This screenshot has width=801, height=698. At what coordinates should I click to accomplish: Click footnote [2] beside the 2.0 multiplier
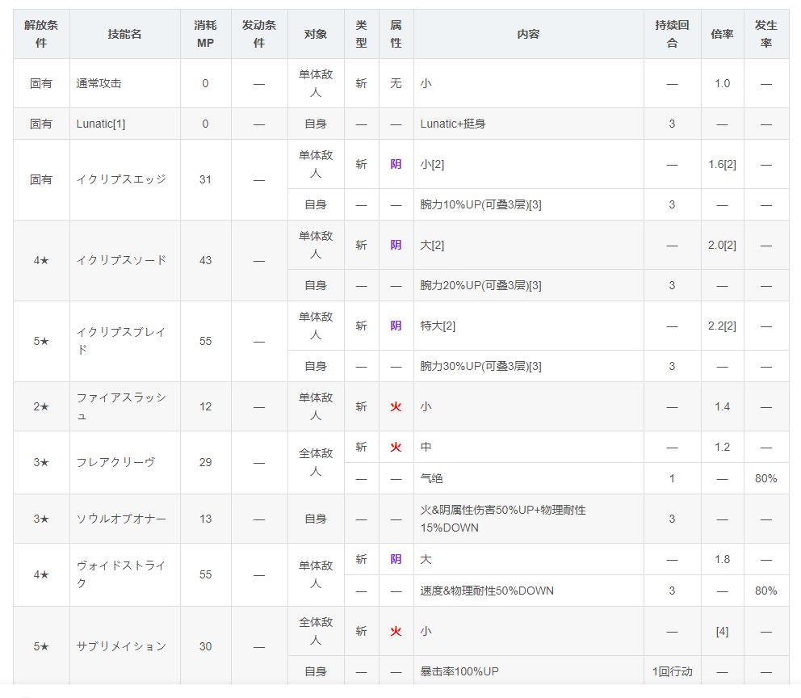729,245
